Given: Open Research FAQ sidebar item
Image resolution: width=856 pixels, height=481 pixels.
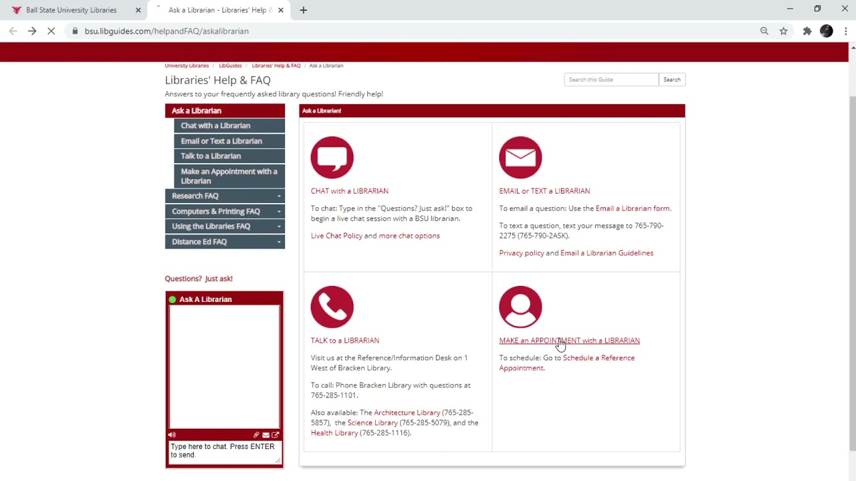Looking at the screenshot, I should tap(225, 196).
